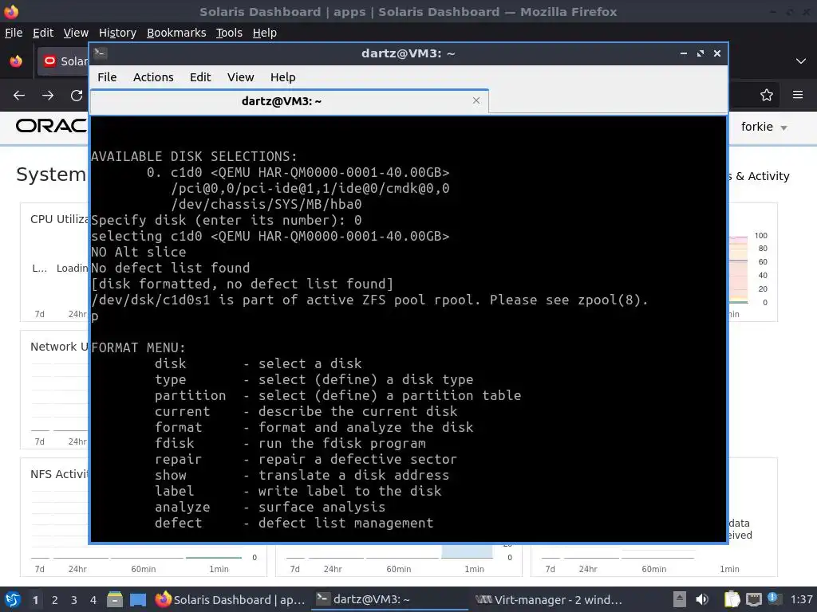Open the forkie user dropdown

[x=764, y=127]
